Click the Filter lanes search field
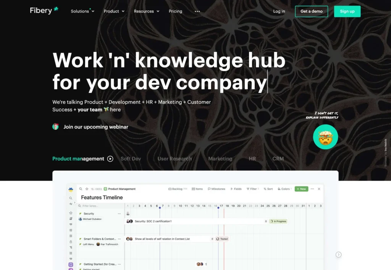 [101, 206]
